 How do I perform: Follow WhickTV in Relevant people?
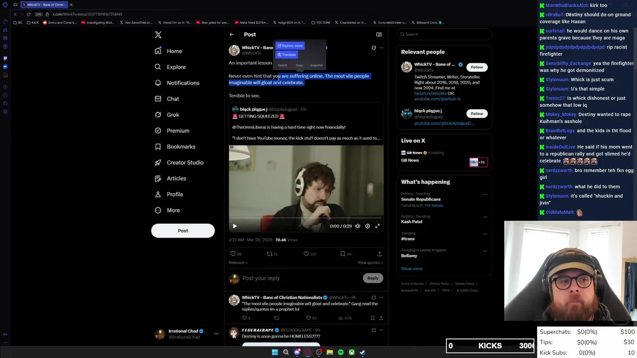477,67
